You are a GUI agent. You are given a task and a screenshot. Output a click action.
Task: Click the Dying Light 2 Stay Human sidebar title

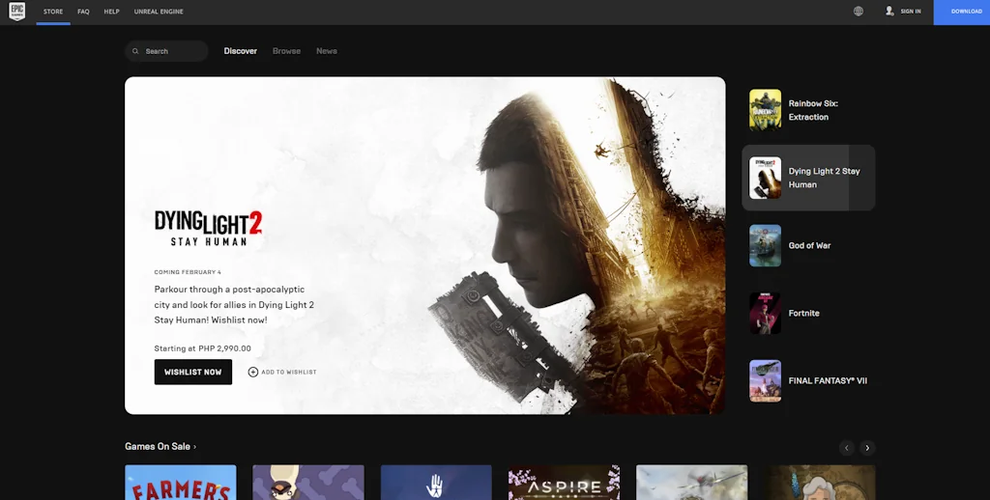[x=824, y=178]
